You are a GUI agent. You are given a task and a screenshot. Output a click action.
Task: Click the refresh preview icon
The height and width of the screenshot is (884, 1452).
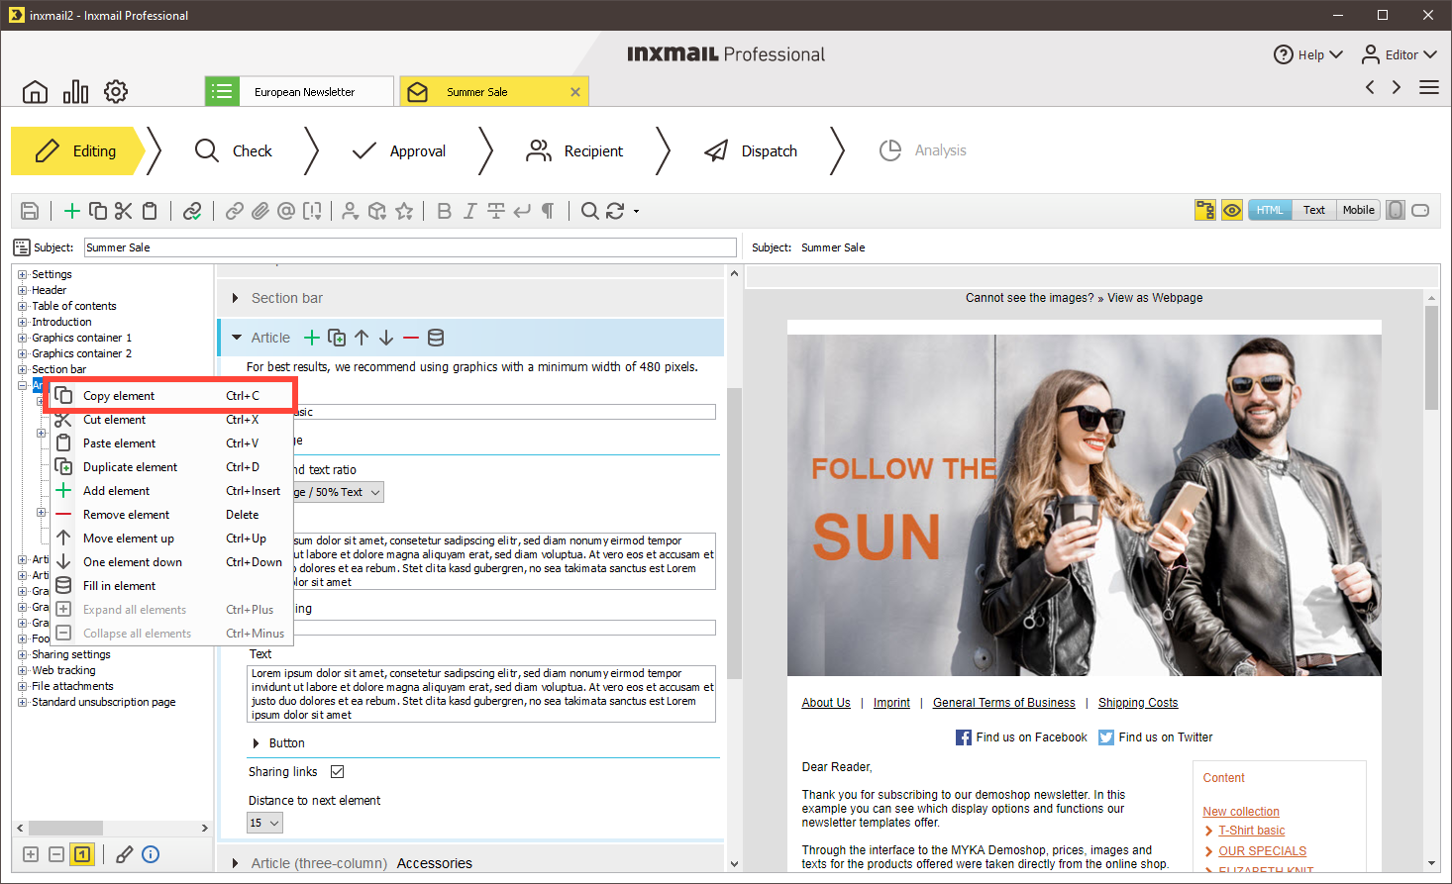(615, 211)
